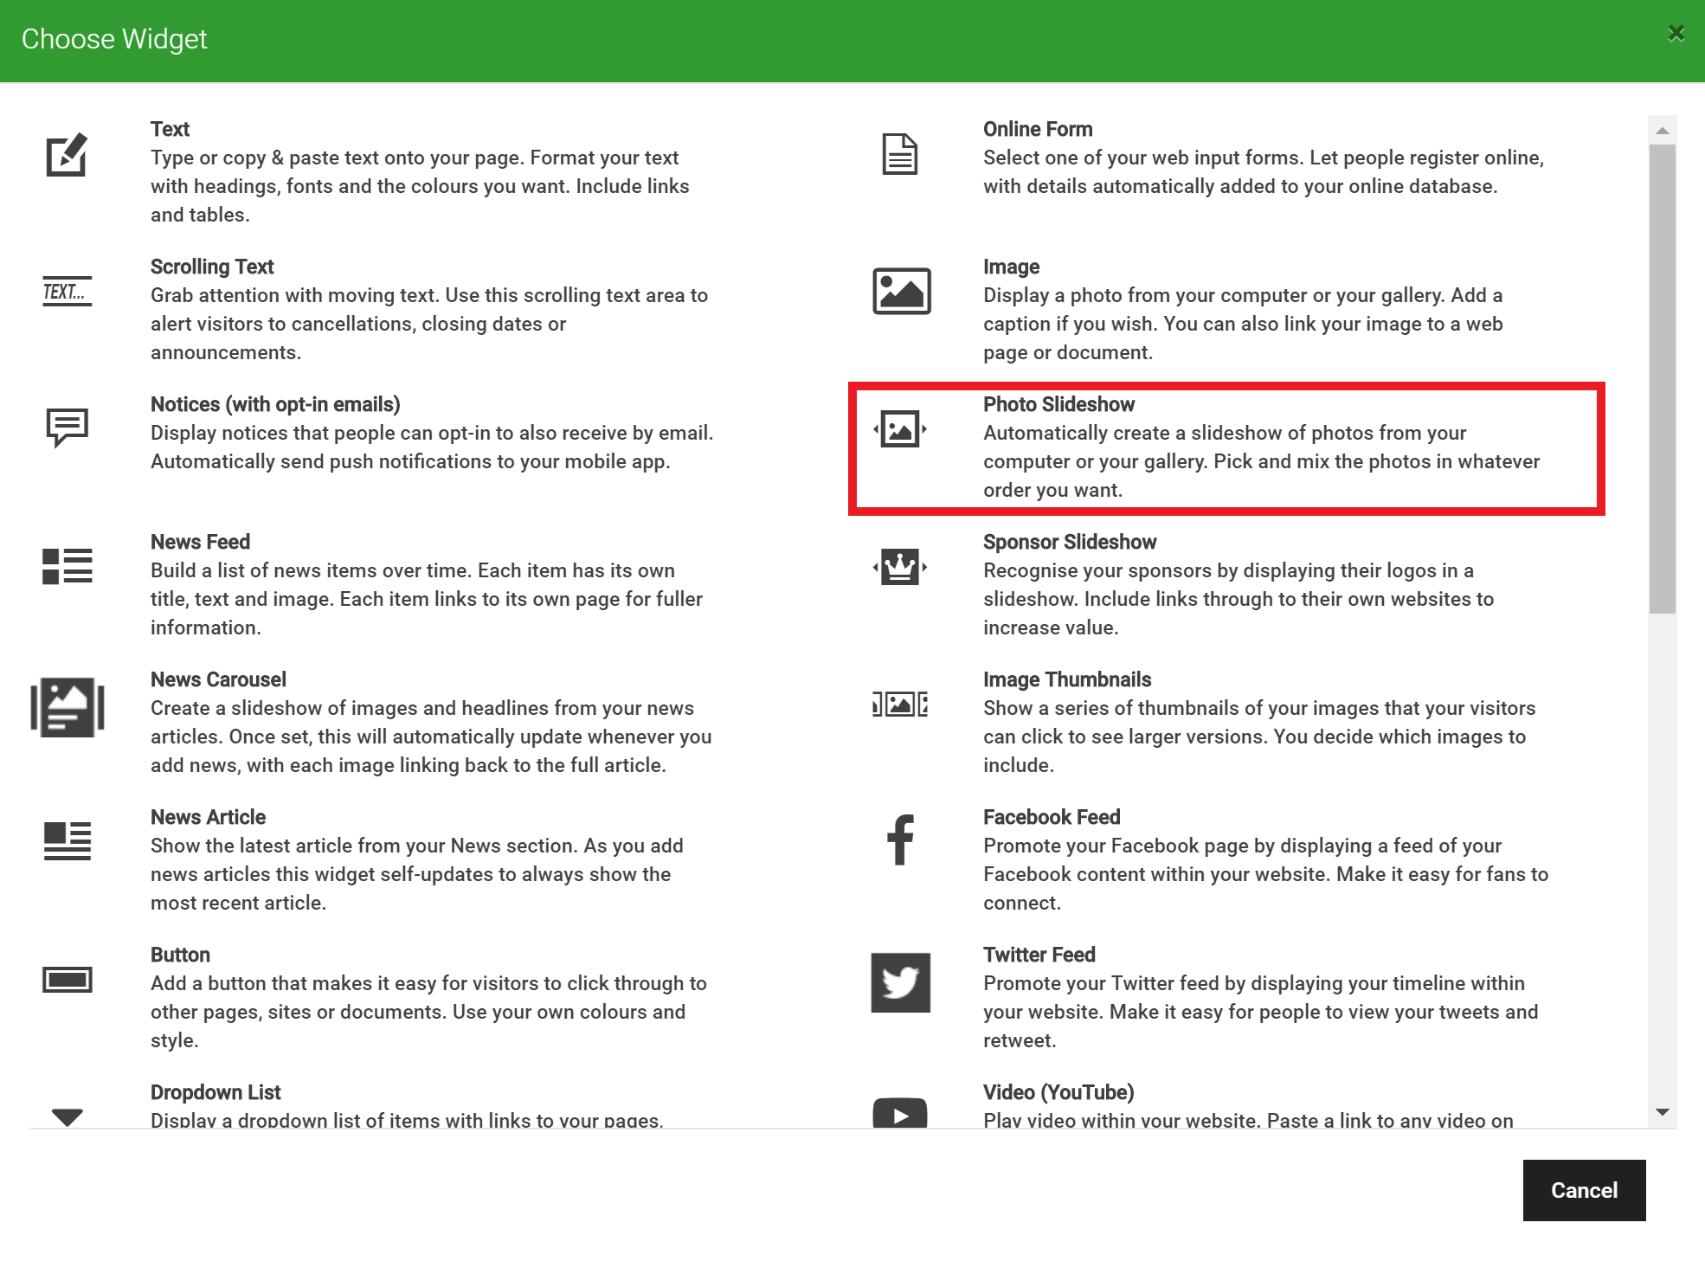Select the News Feed title

(200, 542)
